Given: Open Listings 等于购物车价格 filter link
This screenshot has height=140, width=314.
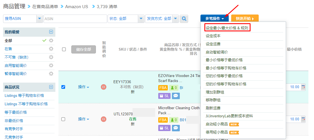Looking at the screenshot, I should click(24, 96).
